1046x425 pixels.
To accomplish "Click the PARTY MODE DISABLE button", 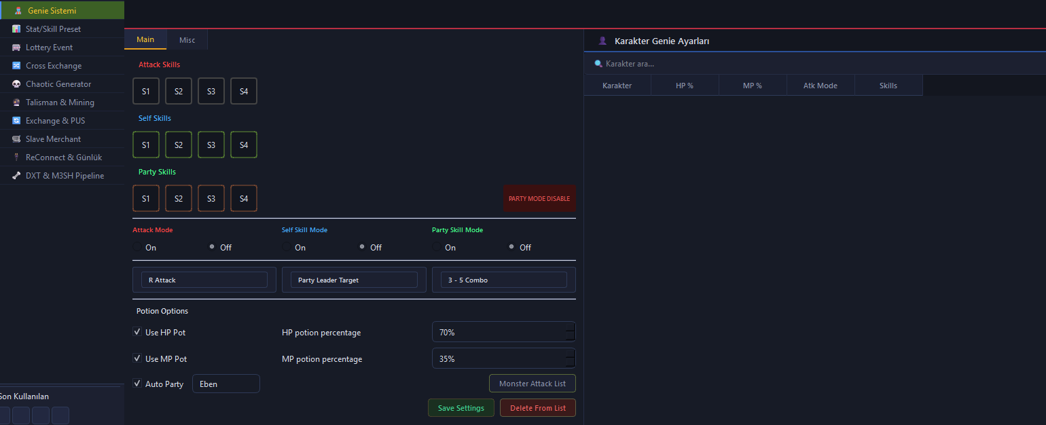I will pos(539,198).
